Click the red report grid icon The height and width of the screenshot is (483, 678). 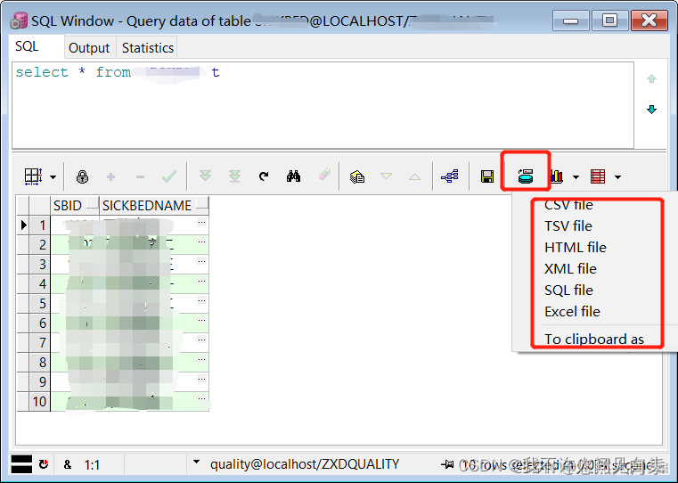pyautogui.click(x=598, y=176)
